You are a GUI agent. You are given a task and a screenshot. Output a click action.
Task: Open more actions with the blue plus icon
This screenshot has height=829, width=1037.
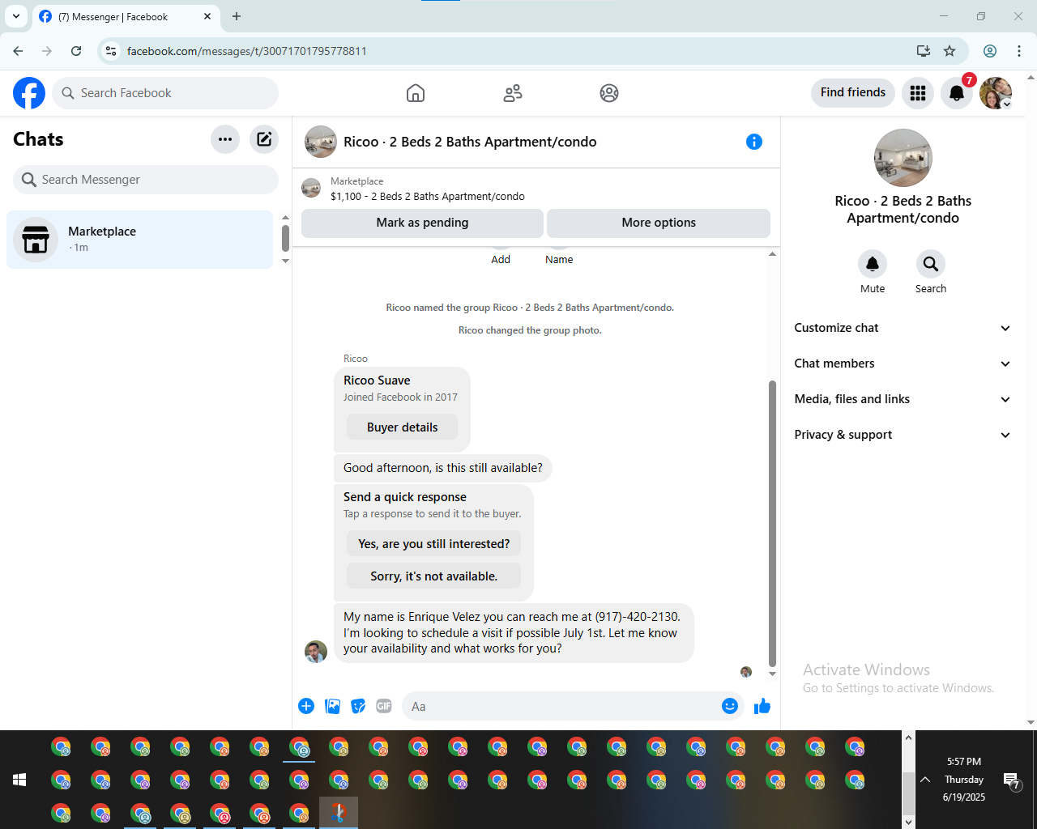coord(306,706)
